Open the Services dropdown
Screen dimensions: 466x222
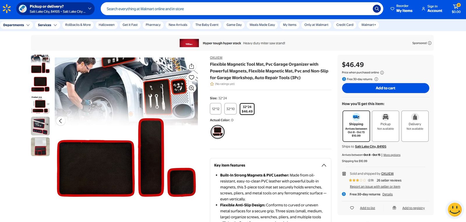coord(47,25)
